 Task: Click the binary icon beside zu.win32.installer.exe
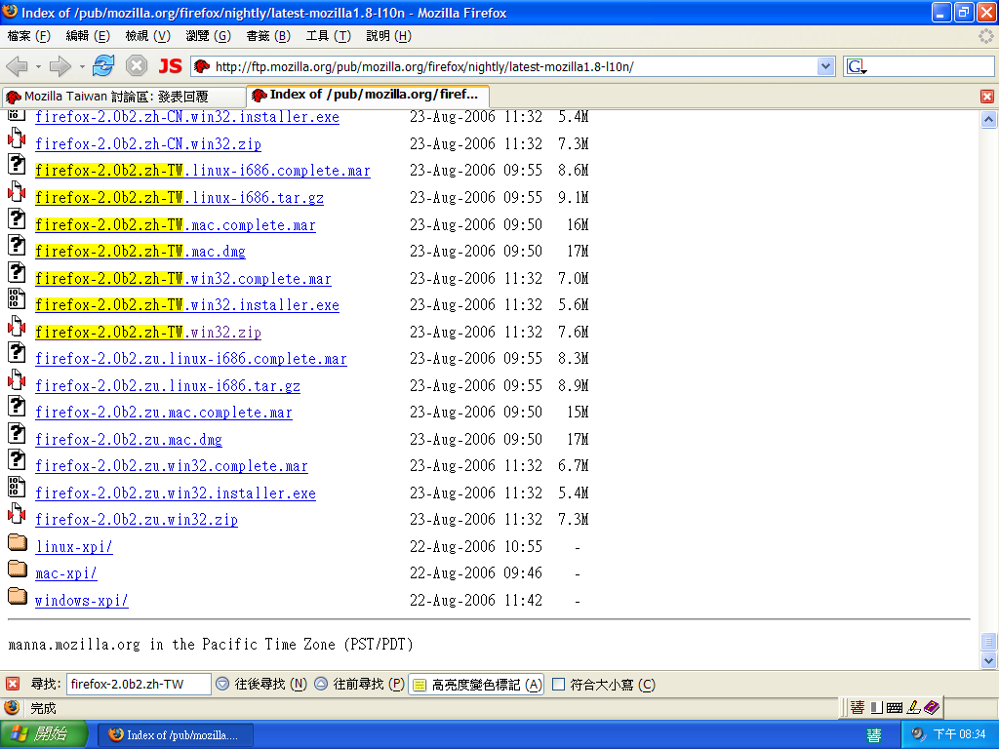17,487
